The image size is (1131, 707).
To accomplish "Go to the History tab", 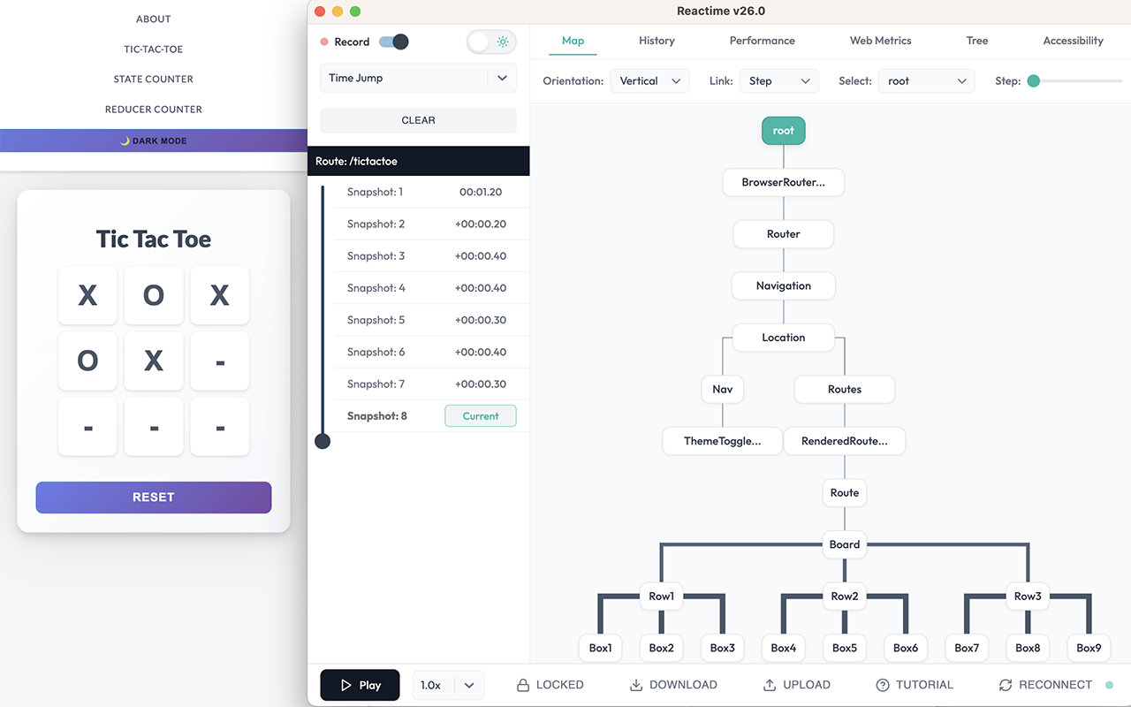I will pos(657,41).
